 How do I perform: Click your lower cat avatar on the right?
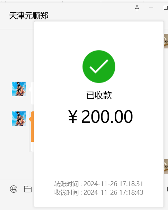[x=166, y=166]
